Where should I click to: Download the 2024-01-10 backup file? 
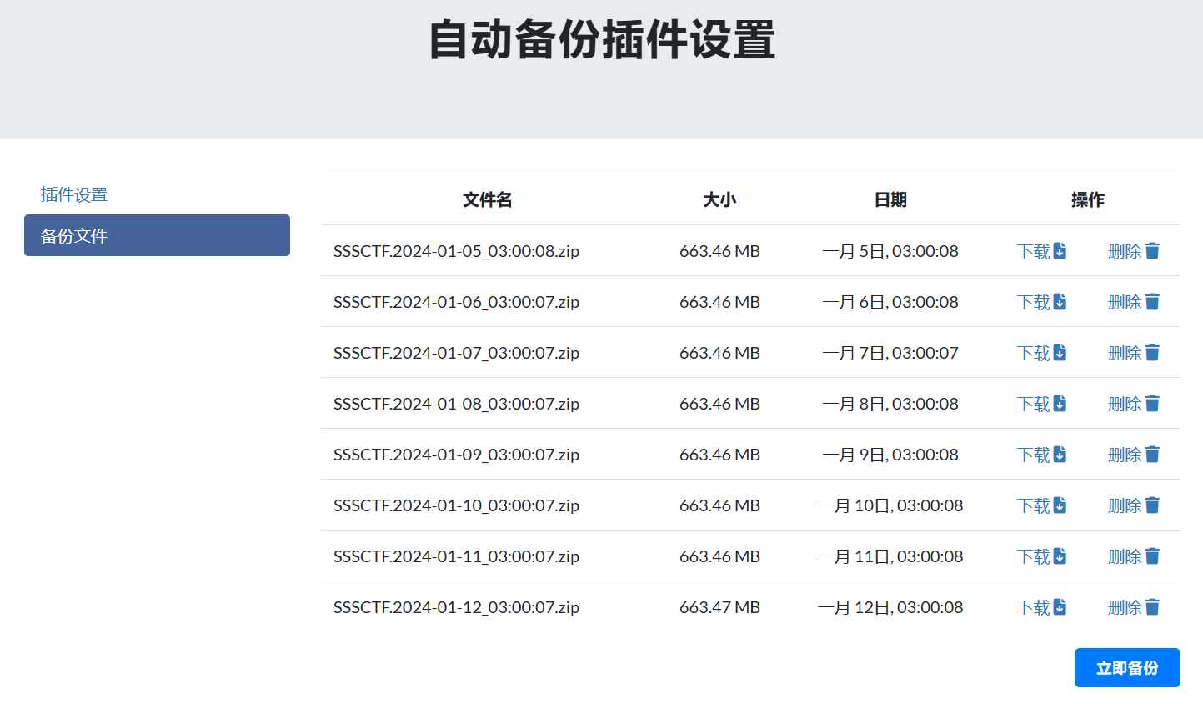[x=1041, y=505]
